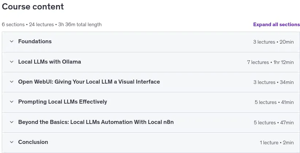
Task: Expand the Foundations section chevron
Action: tap(12, 41)
